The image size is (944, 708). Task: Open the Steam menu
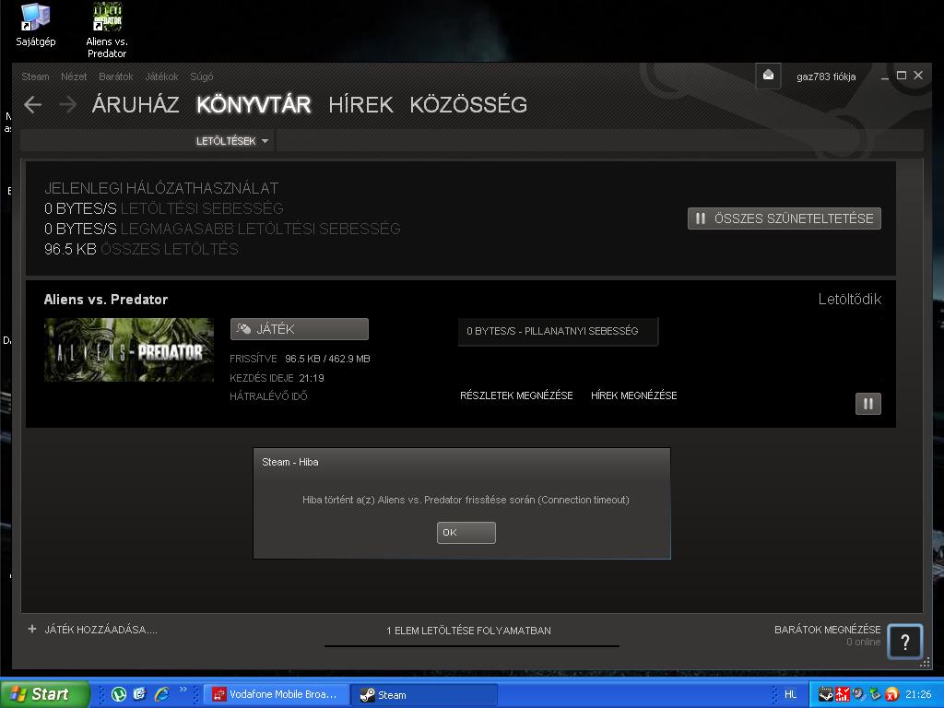pyautogui.click(x=36, y=77)
